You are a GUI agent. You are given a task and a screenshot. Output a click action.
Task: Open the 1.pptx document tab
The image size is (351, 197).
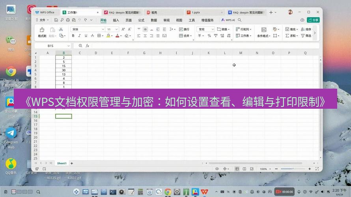coord(204,13)
